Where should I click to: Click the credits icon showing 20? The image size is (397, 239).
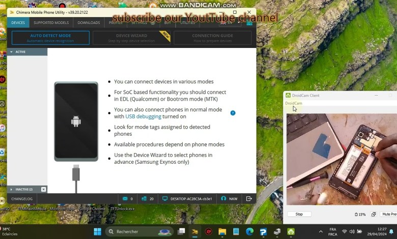[x=144, y=199]
